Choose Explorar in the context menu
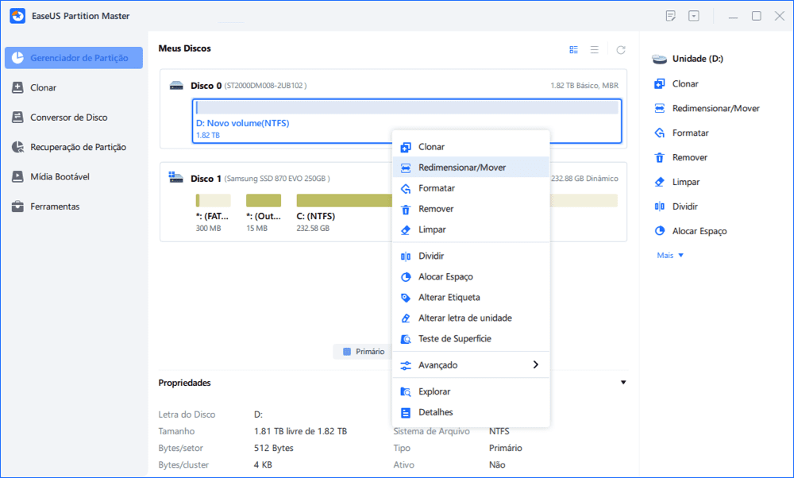794x478 pixels. tap(471, 392)
